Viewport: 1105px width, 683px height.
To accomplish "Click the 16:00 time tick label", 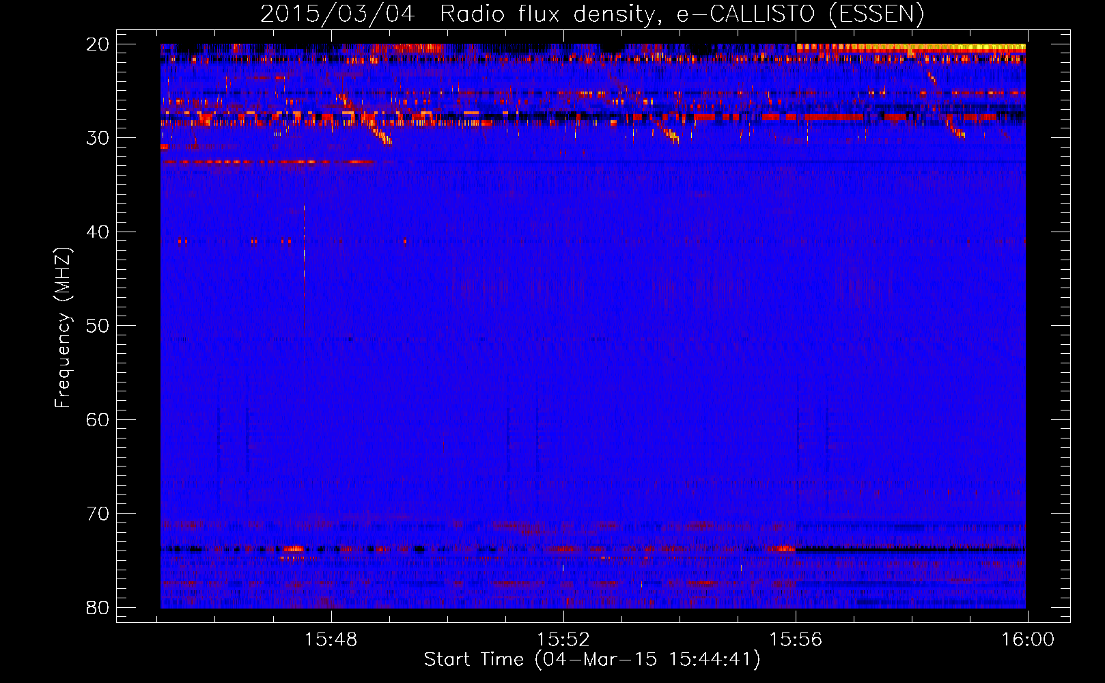I will pos(1028,640).
